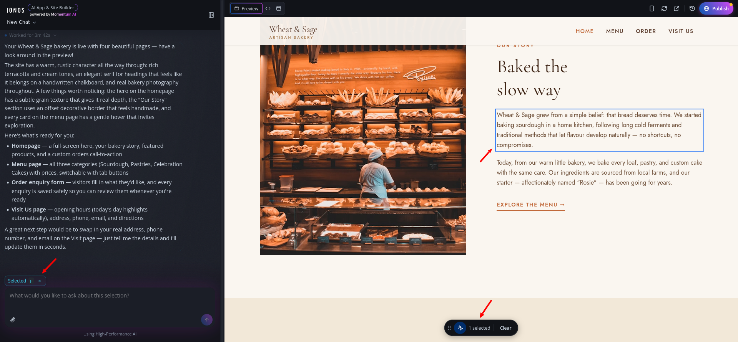738x342 pixels.
Task: Open HOME in the site navigation
Action: [585, 31]
